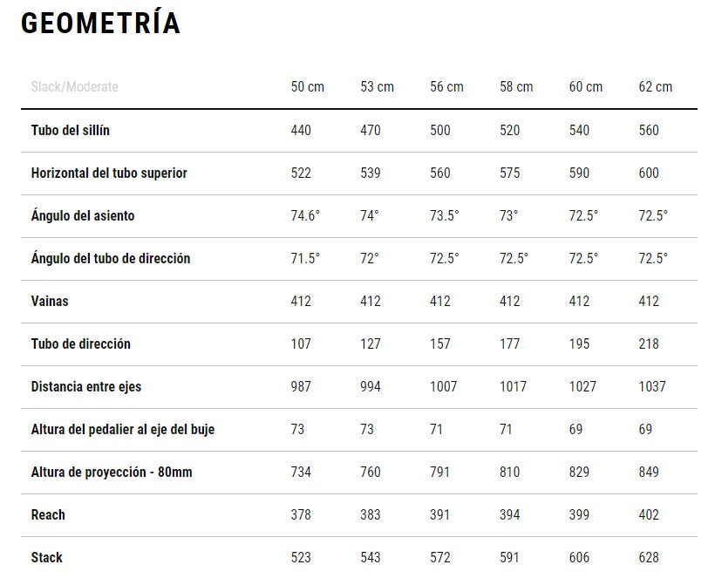Choose the 56 cm size column
This screenshot has height=585, width=715.
click(446, 86)
